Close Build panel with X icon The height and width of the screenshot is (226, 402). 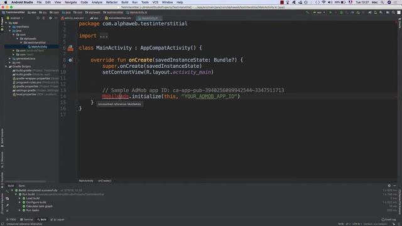(x=7, y=211)
